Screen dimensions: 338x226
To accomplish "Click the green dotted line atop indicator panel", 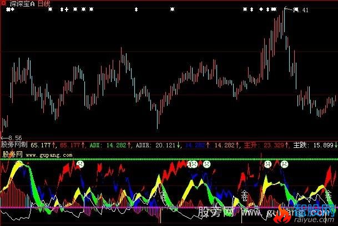I will pyautogui.click(x=167, y=160).
